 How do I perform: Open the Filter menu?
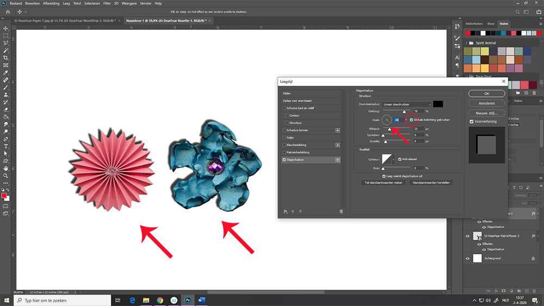(x=107, y=3)
